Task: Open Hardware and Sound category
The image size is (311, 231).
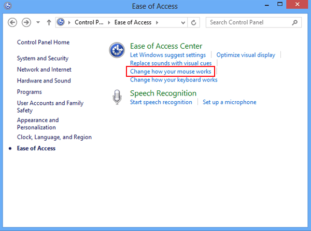Action: pos(44,80)
